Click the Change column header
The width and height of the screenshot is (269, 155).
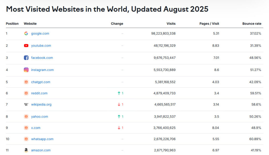(x=117, y=24)
